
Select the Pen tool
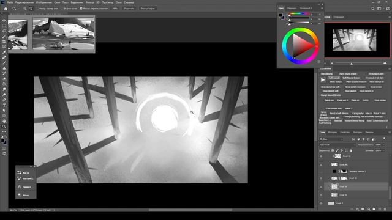point(4,100)
